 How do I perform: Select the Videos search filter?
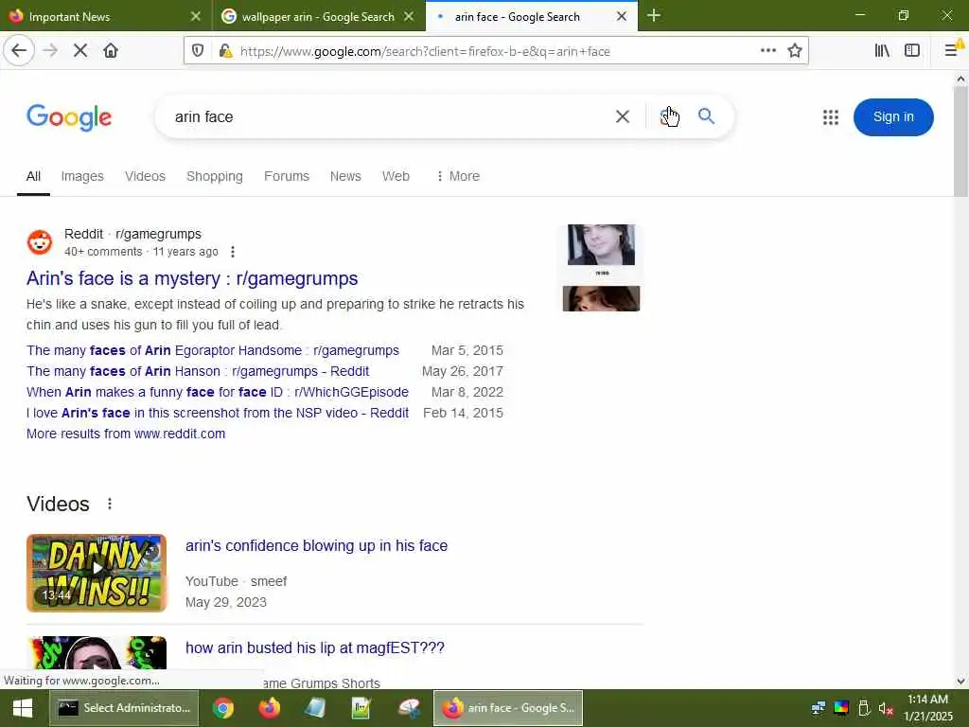coord(145,176)
